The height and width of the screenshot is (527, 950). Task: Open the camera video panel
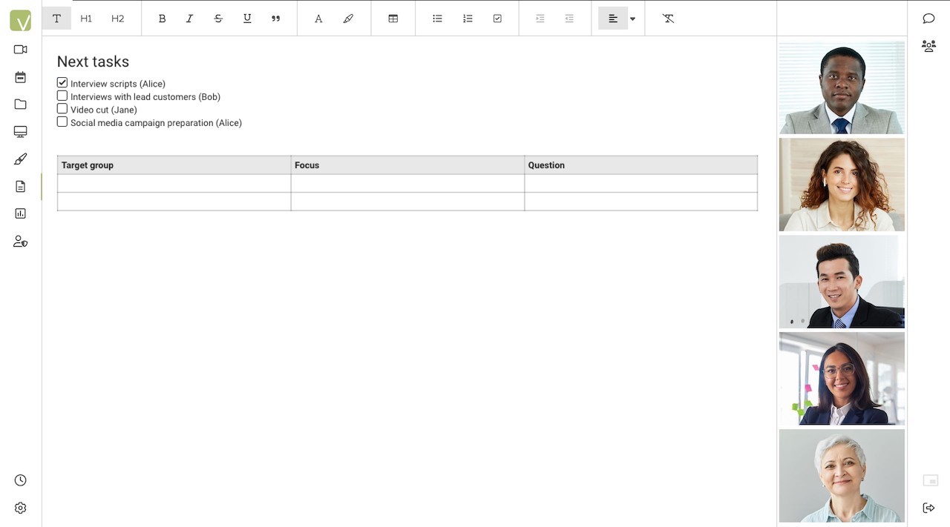(20, 49)
